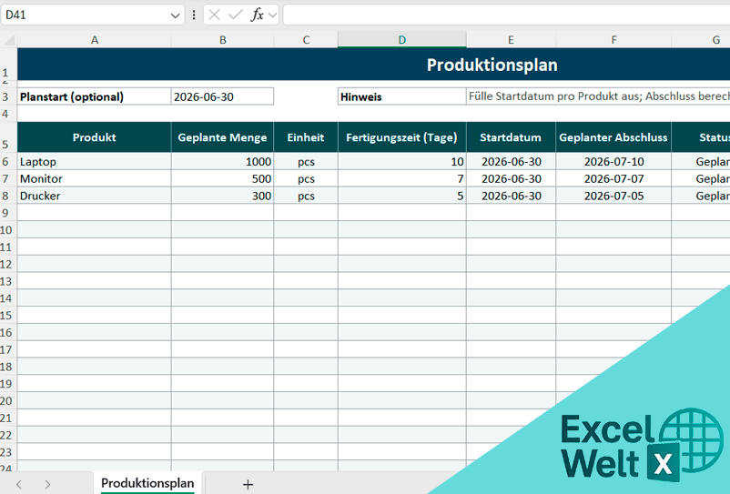Image resolution: width=730 pixels, height=494 pixels.
Task: Click the Startdatum column heading
Action: tap(511, 137)
